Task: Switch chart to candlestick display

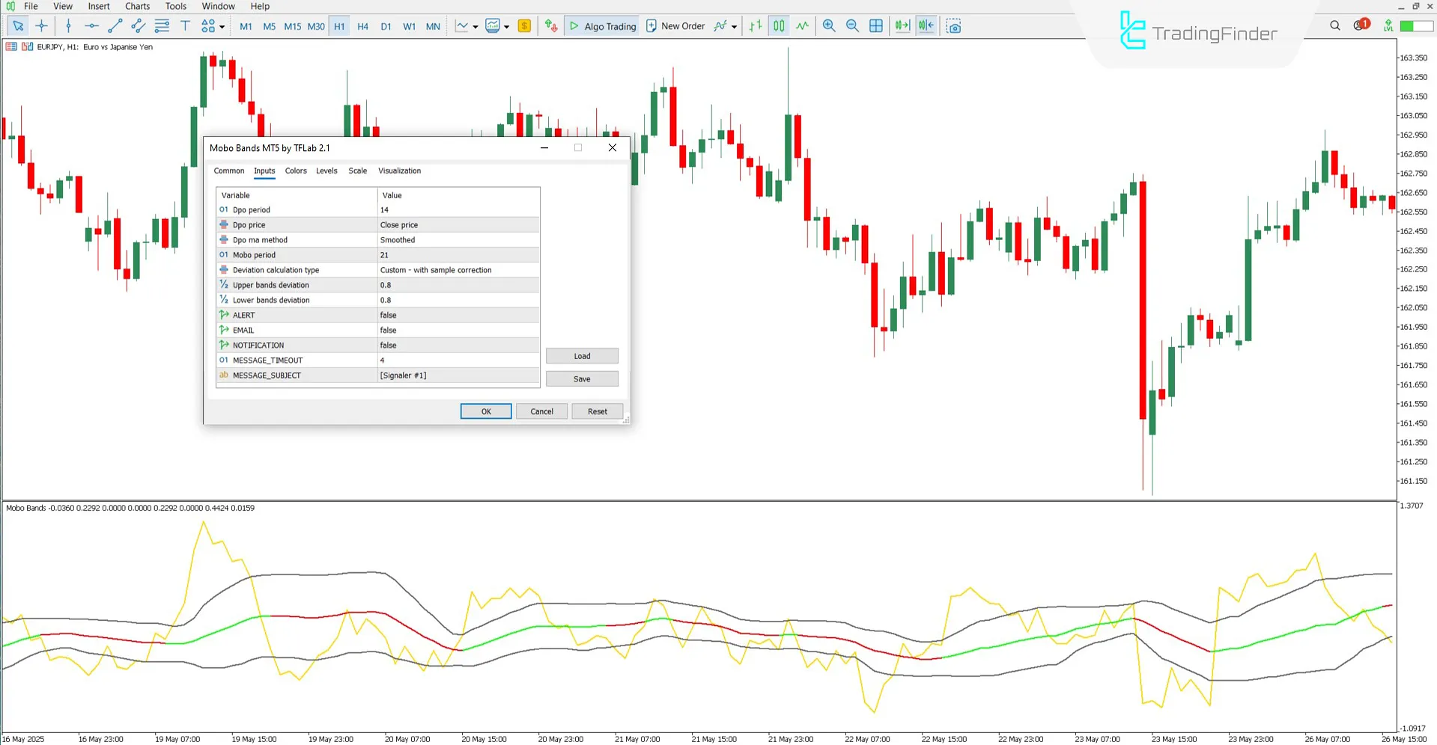Action: [778, 25]
